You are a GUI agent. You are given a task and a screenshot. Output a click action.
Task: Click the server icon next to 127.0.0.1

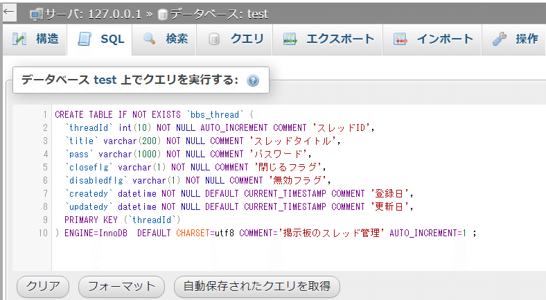tap(36, 15)
